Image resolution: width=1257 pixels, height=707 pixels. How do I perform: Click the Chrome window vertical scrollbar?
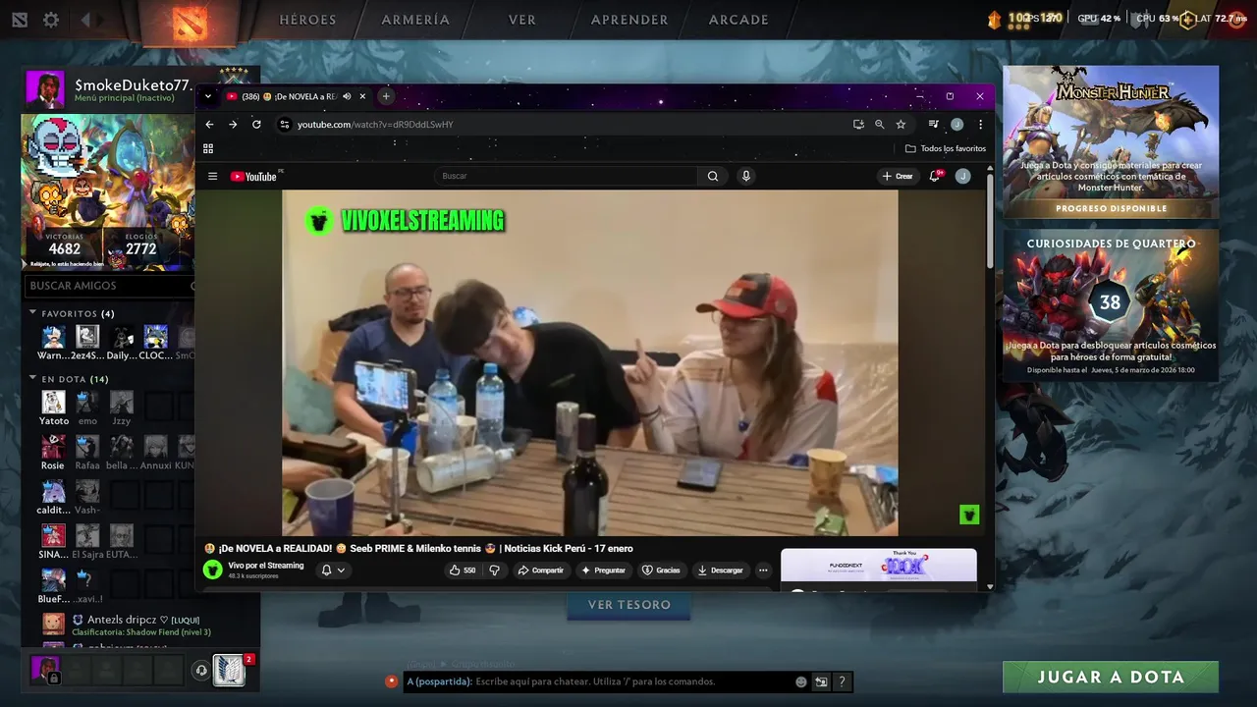989,221
